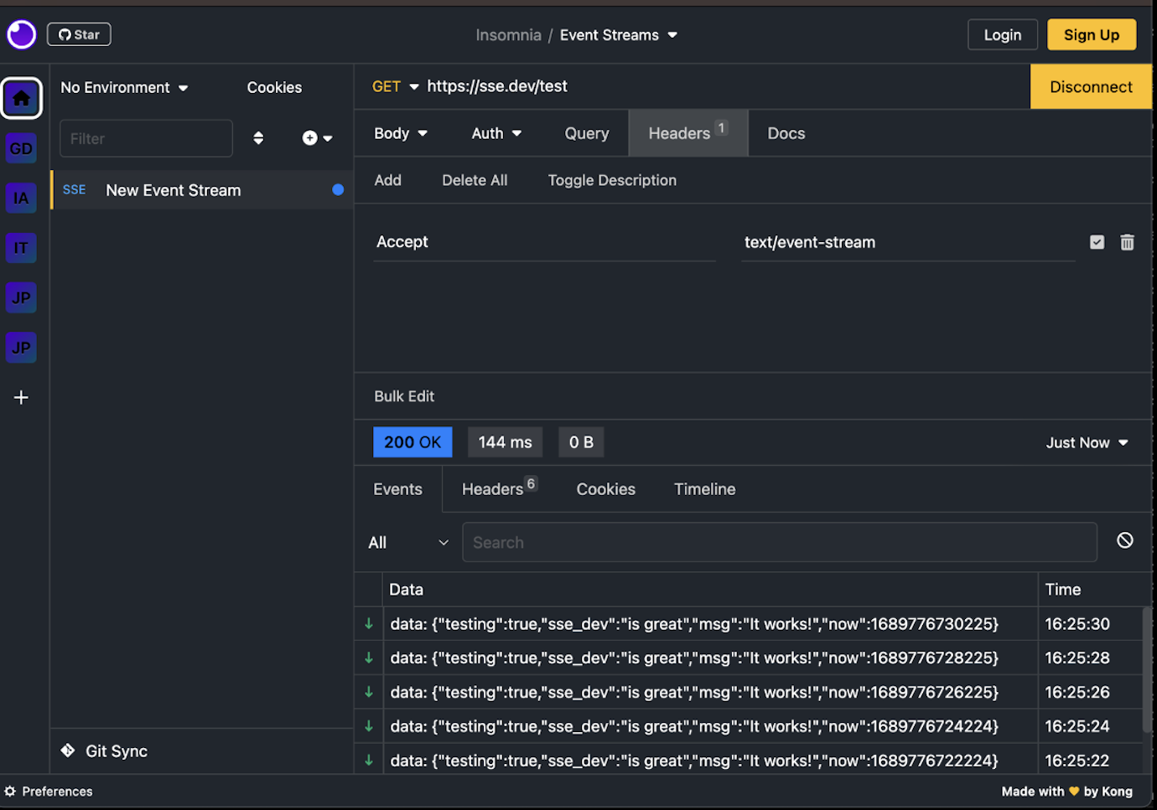Image resolution: width=1157 pixels, height=810 pixels.
Task: Open the All event type filter dropdown
Action: [408, 542]
